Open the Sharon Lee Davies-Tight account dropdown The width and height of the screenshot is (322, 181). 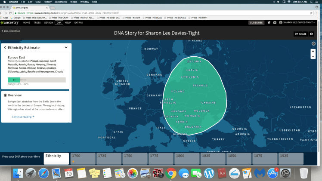297,22
